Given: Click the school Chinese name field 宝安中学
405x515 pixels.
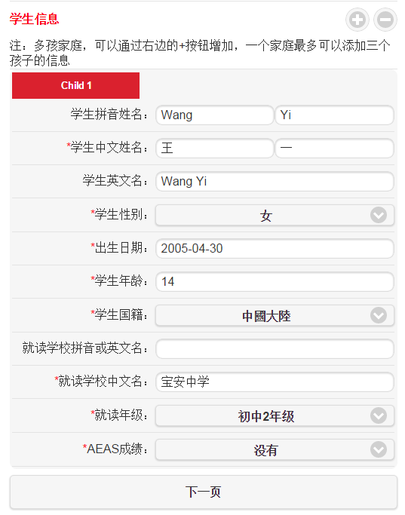Looking at the screenshot, I should pos(275,382).
